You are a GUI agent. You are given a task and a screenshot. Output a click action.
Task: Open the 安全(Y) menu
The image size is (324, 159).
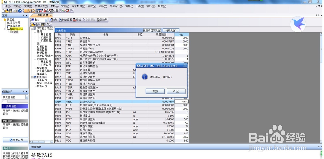[x=65, y=6]
